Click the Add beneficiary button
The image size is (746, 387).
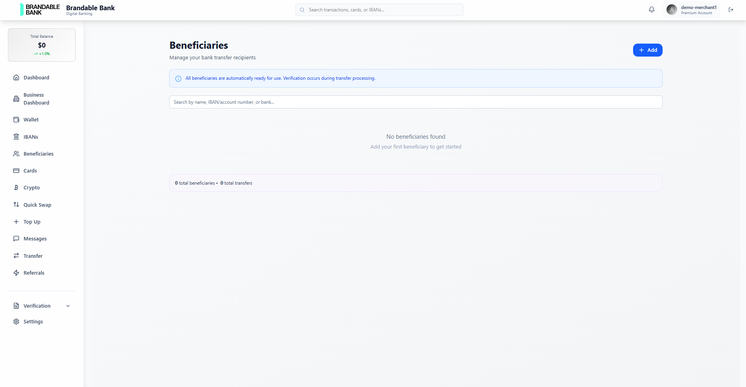[647, 50]
